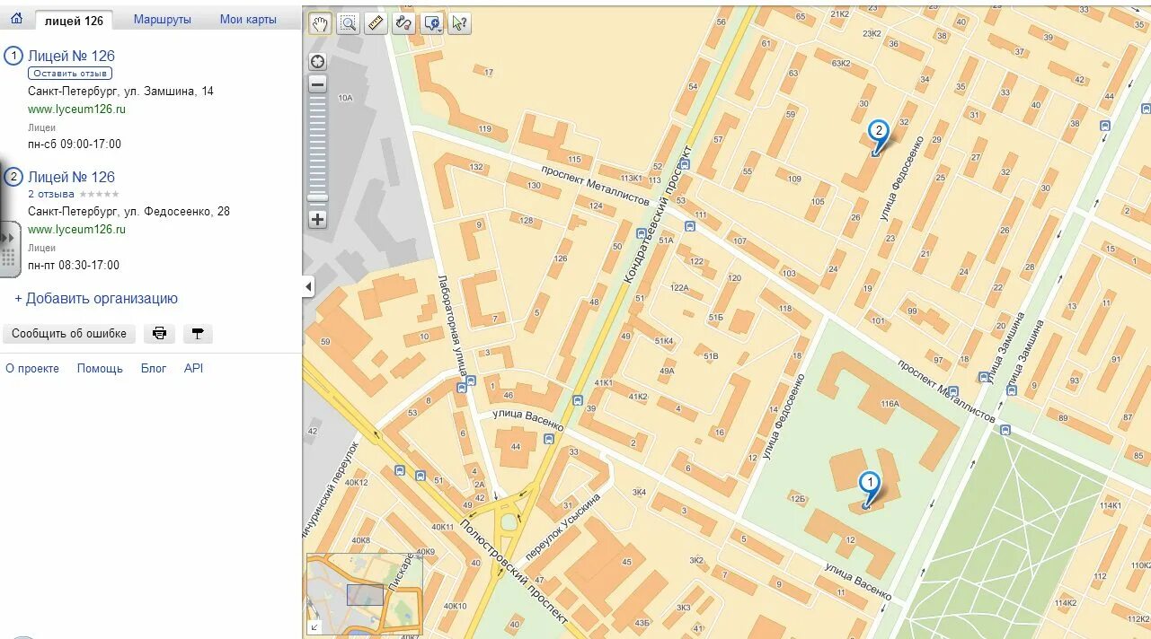The width and height of the screenshot is (1151, 639).
Task: Click address Санкт-Петербург, ул. Федосеенко, 28
Action: [x=128, y=212]
